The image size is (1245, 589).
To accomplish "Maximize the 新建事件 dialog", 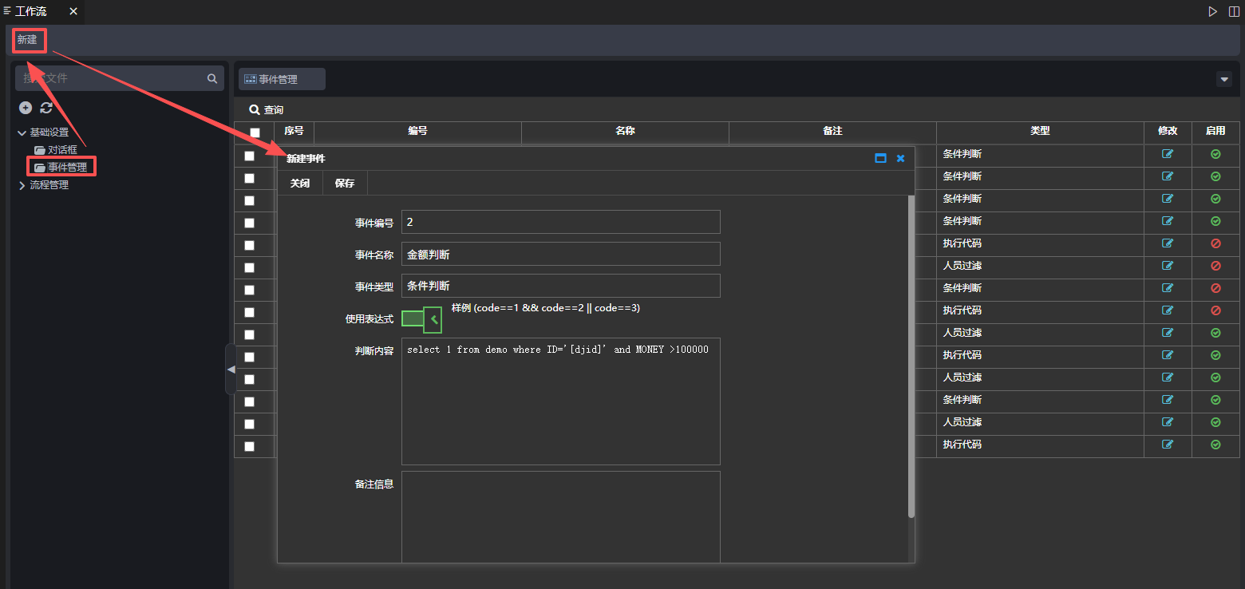I will pyautogui.click(x=880, y=158).
